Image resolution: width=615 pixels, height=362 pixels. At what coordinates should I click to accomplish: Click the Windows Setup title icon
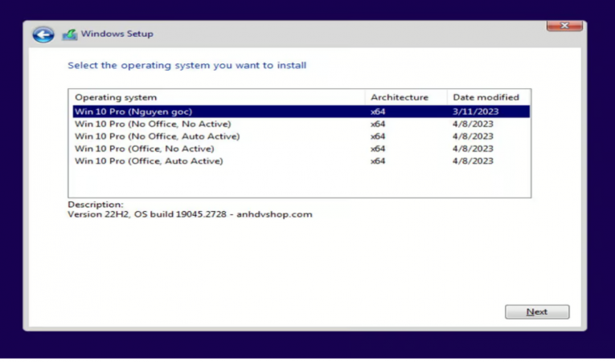pyautogui.click(x=70, y=35)
